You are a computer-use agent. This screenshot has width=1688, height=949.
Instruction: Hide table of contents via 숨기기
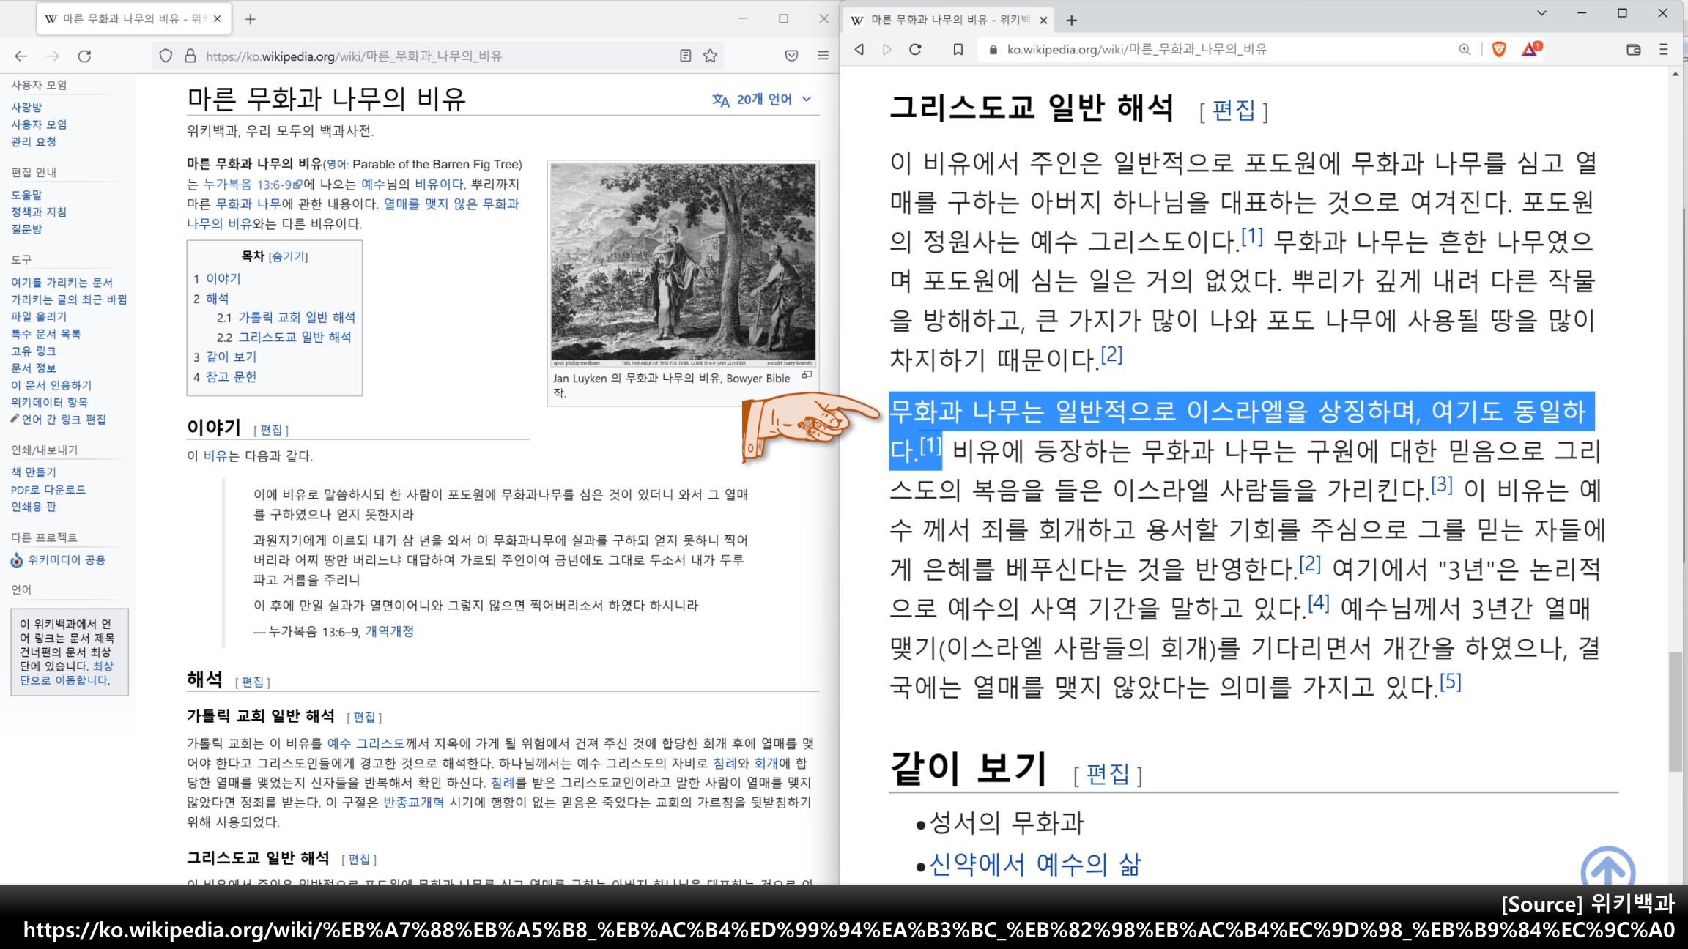(289, 257)
